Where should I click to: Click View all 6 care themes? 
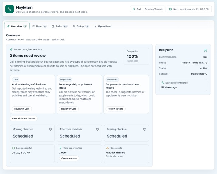pyautogui.click(x=24, y=118)
